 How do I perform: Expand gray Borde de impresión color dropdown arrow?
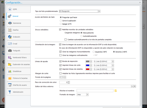[x=91, y=61]
